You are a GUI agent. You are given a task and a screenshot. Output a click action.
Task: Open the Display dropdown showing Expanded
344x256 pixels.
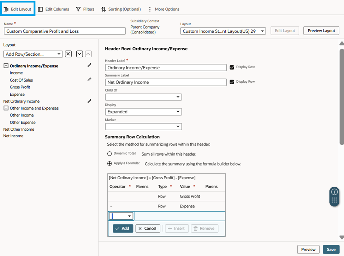(143, 112)
